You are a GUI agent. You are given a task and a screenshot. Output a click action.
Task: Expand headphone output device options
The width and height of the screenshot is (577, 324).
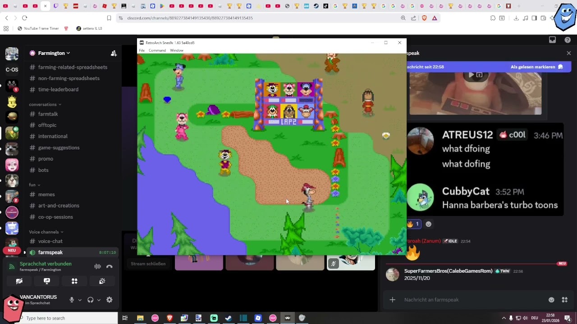tap(99, 300)
